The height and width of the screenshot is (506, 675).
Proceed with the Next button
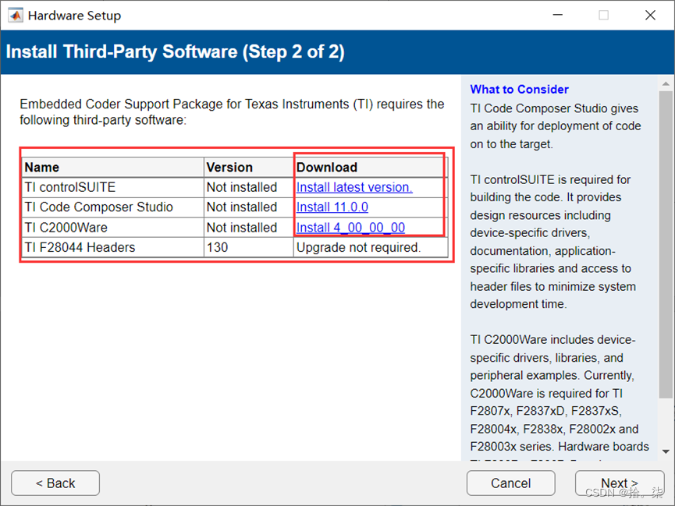620,483
